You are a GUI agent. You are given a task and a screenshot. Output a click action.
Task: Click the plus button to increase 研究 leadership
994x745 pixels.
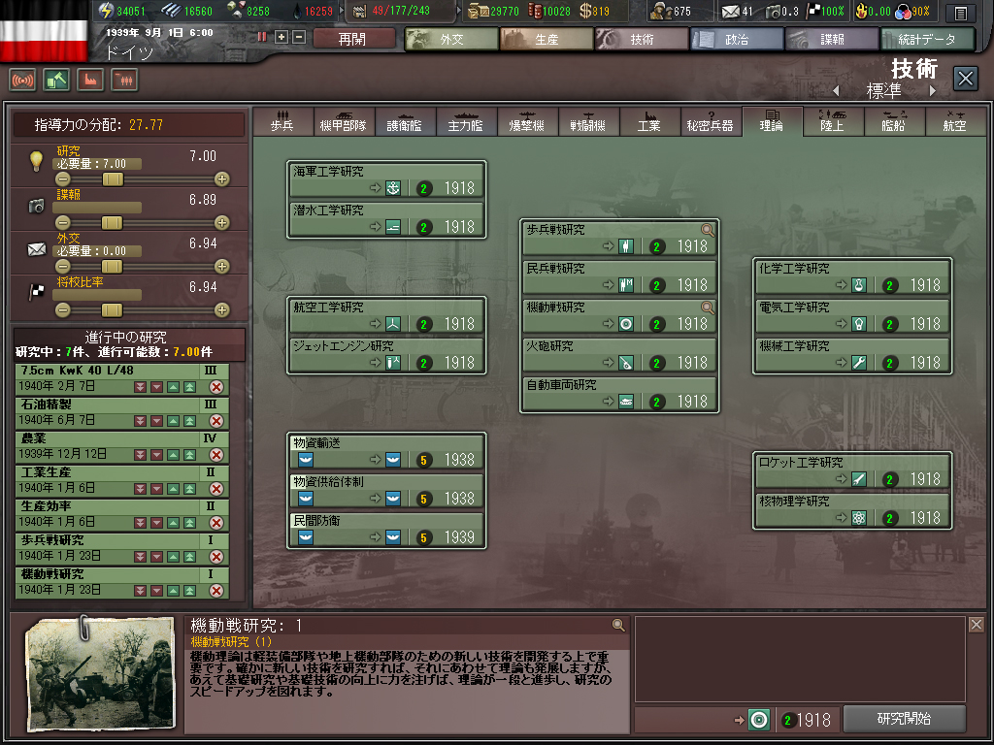(222, 178)
